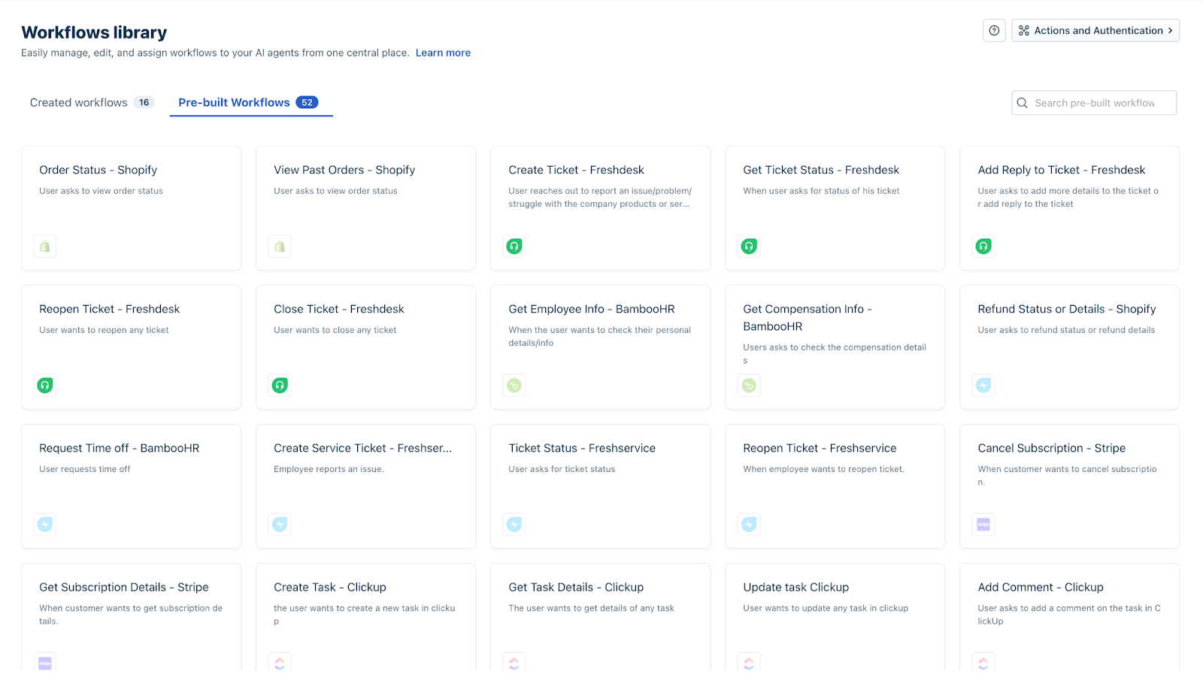Open Create Service Ticket - Freshser... title
This screenshot has width=1203, height=687.
[363, 448]
